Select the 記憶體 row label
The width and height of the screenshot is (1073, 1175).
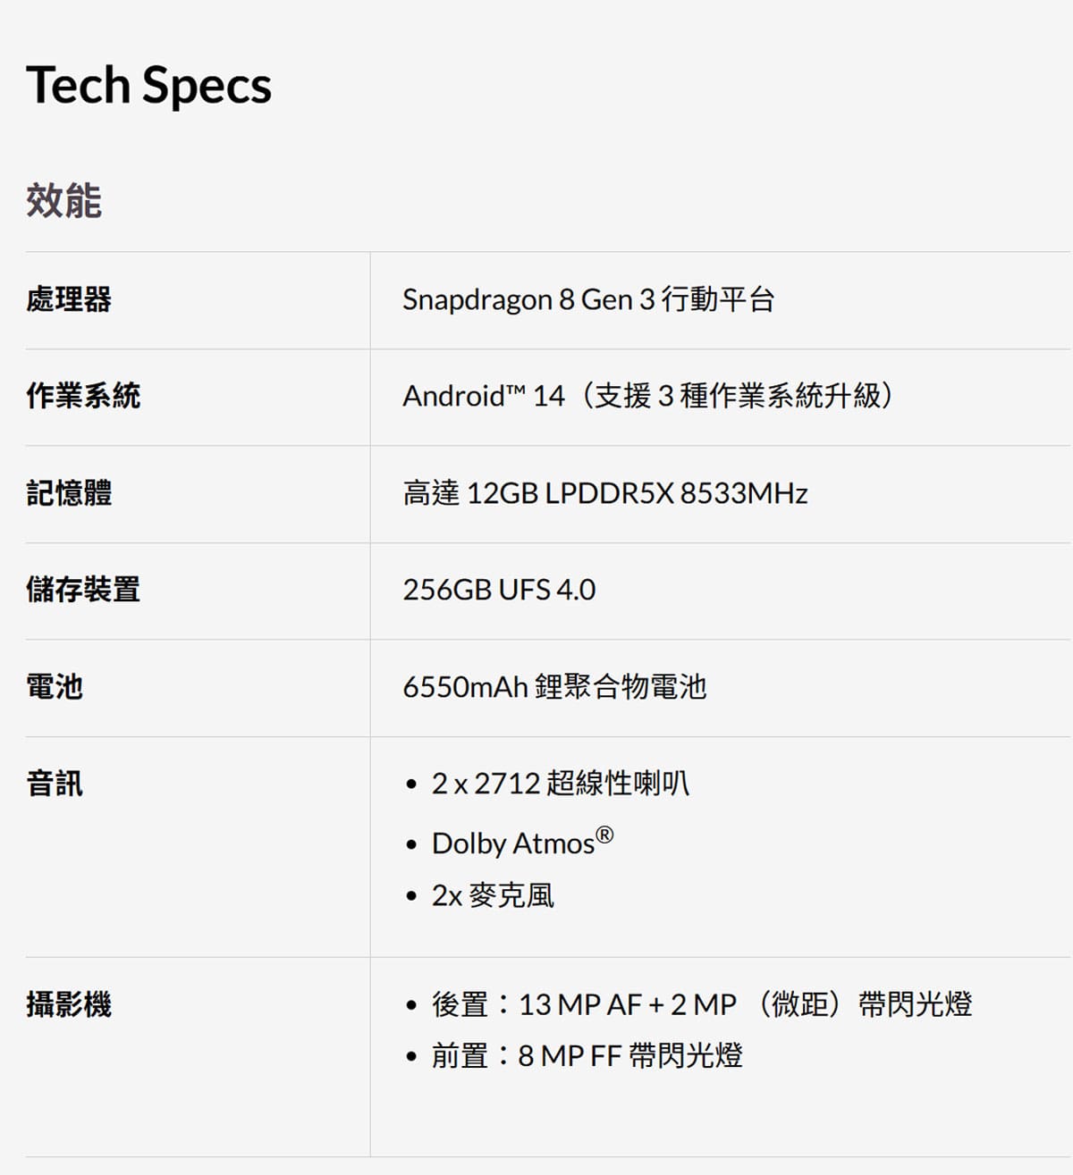[x=69, y=493]
